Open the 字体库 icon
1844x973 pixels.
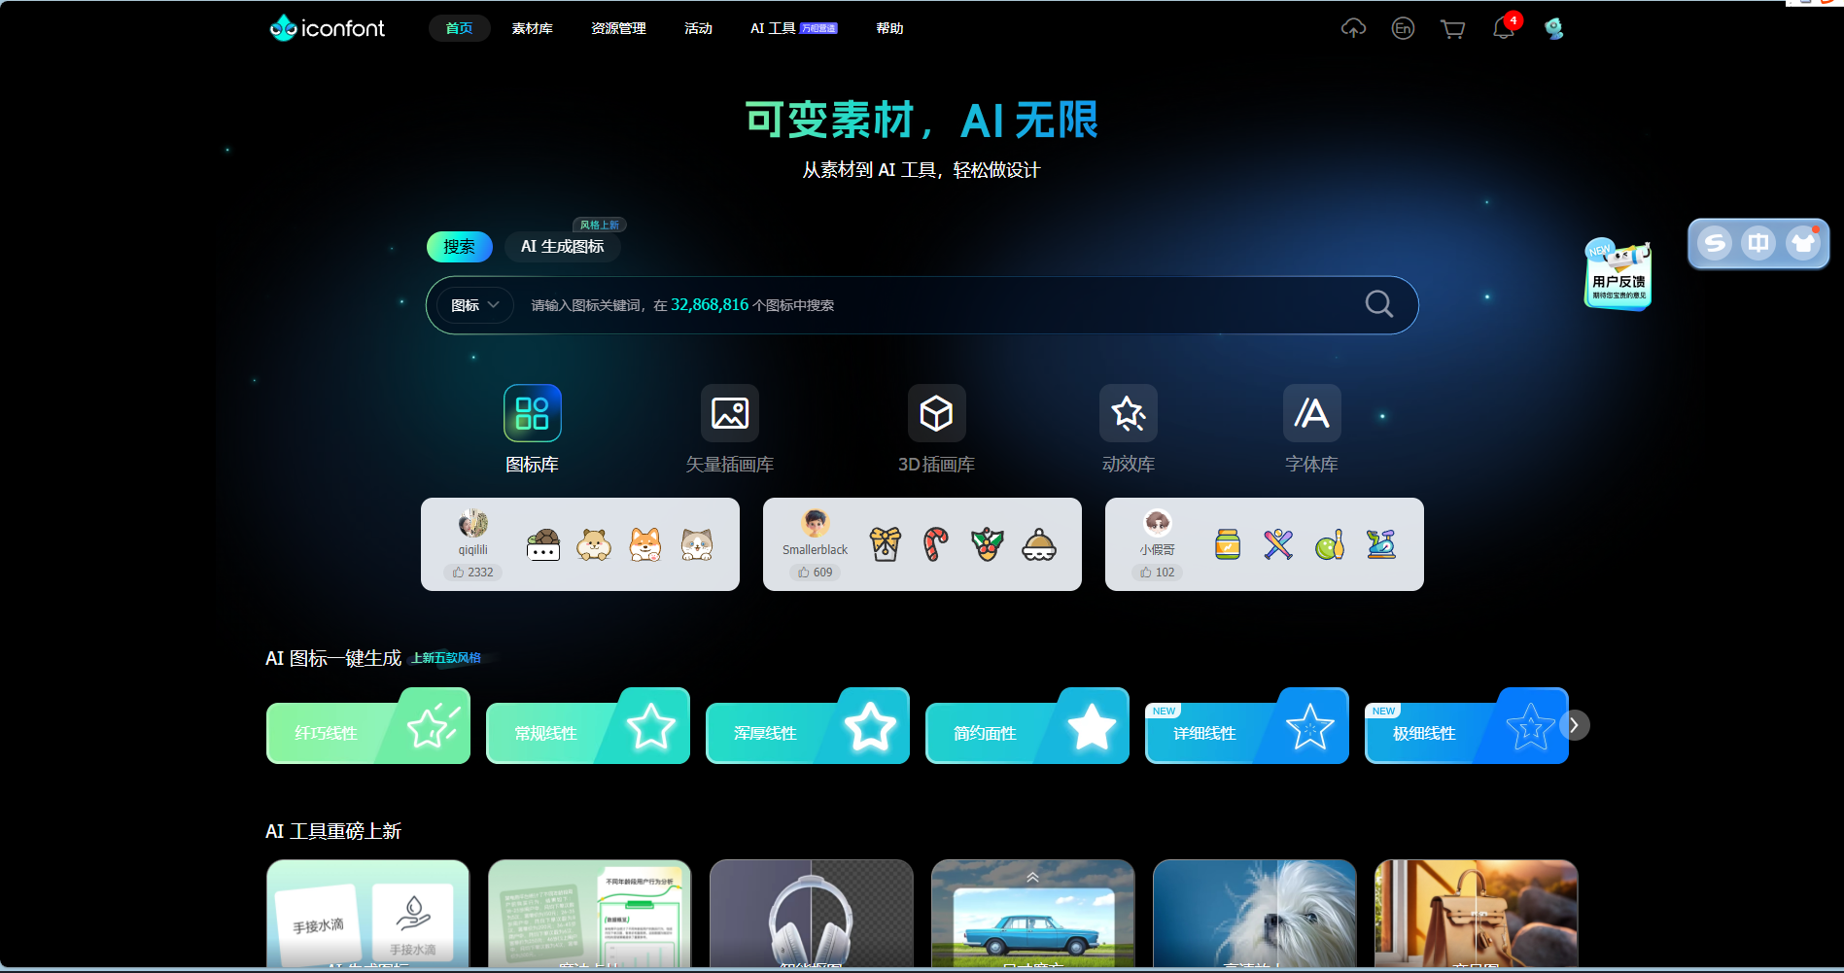(x=1311, y=412)
